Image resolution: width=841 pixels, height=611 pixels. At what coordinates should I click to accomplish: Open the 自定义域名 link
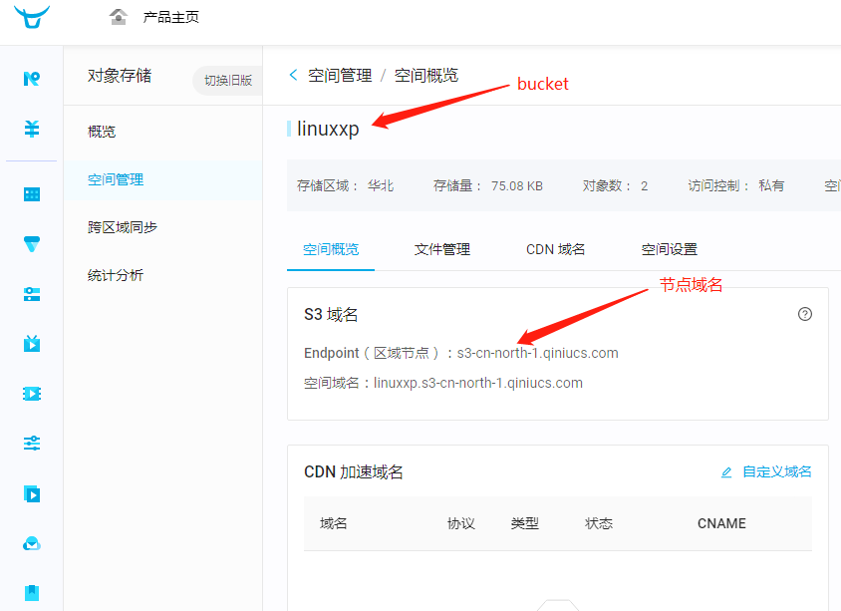point(776,472)
